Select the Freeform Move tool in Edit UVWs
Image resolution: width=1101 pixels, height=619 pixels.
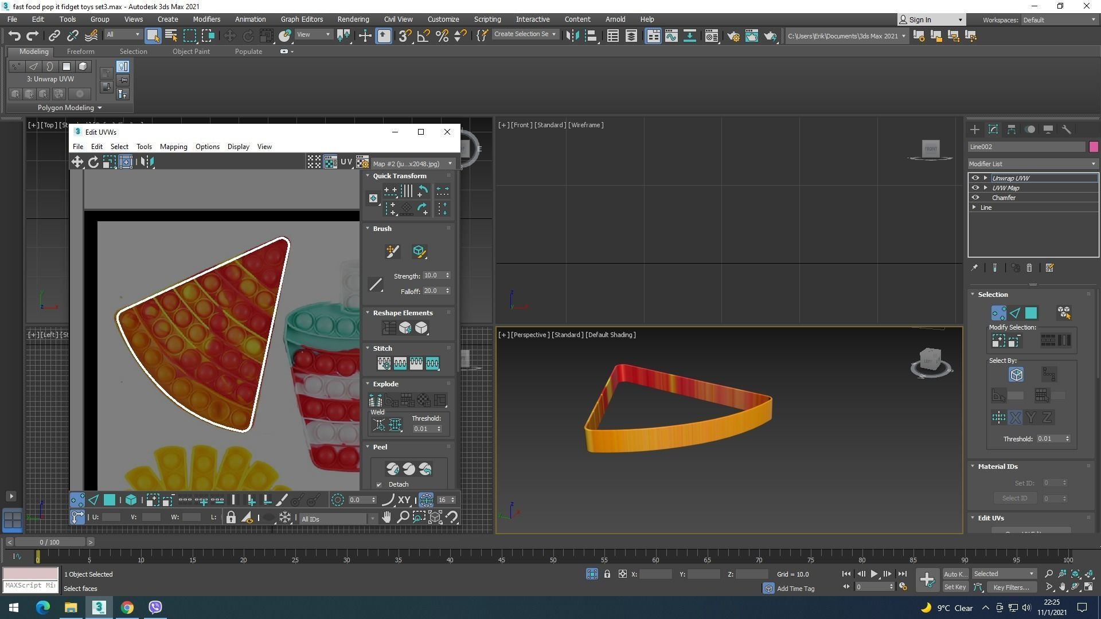[x=126, y=162]
